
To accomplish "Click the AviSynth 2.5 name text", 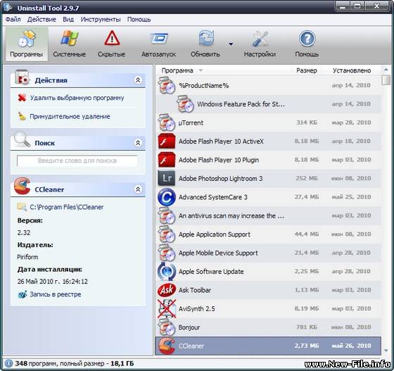I will coord(197,308).
